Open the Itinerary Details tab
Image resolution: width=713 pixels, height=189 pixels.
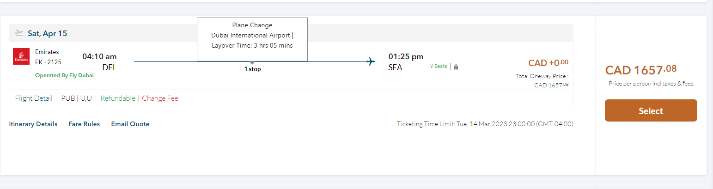click(x=33, y=124)
